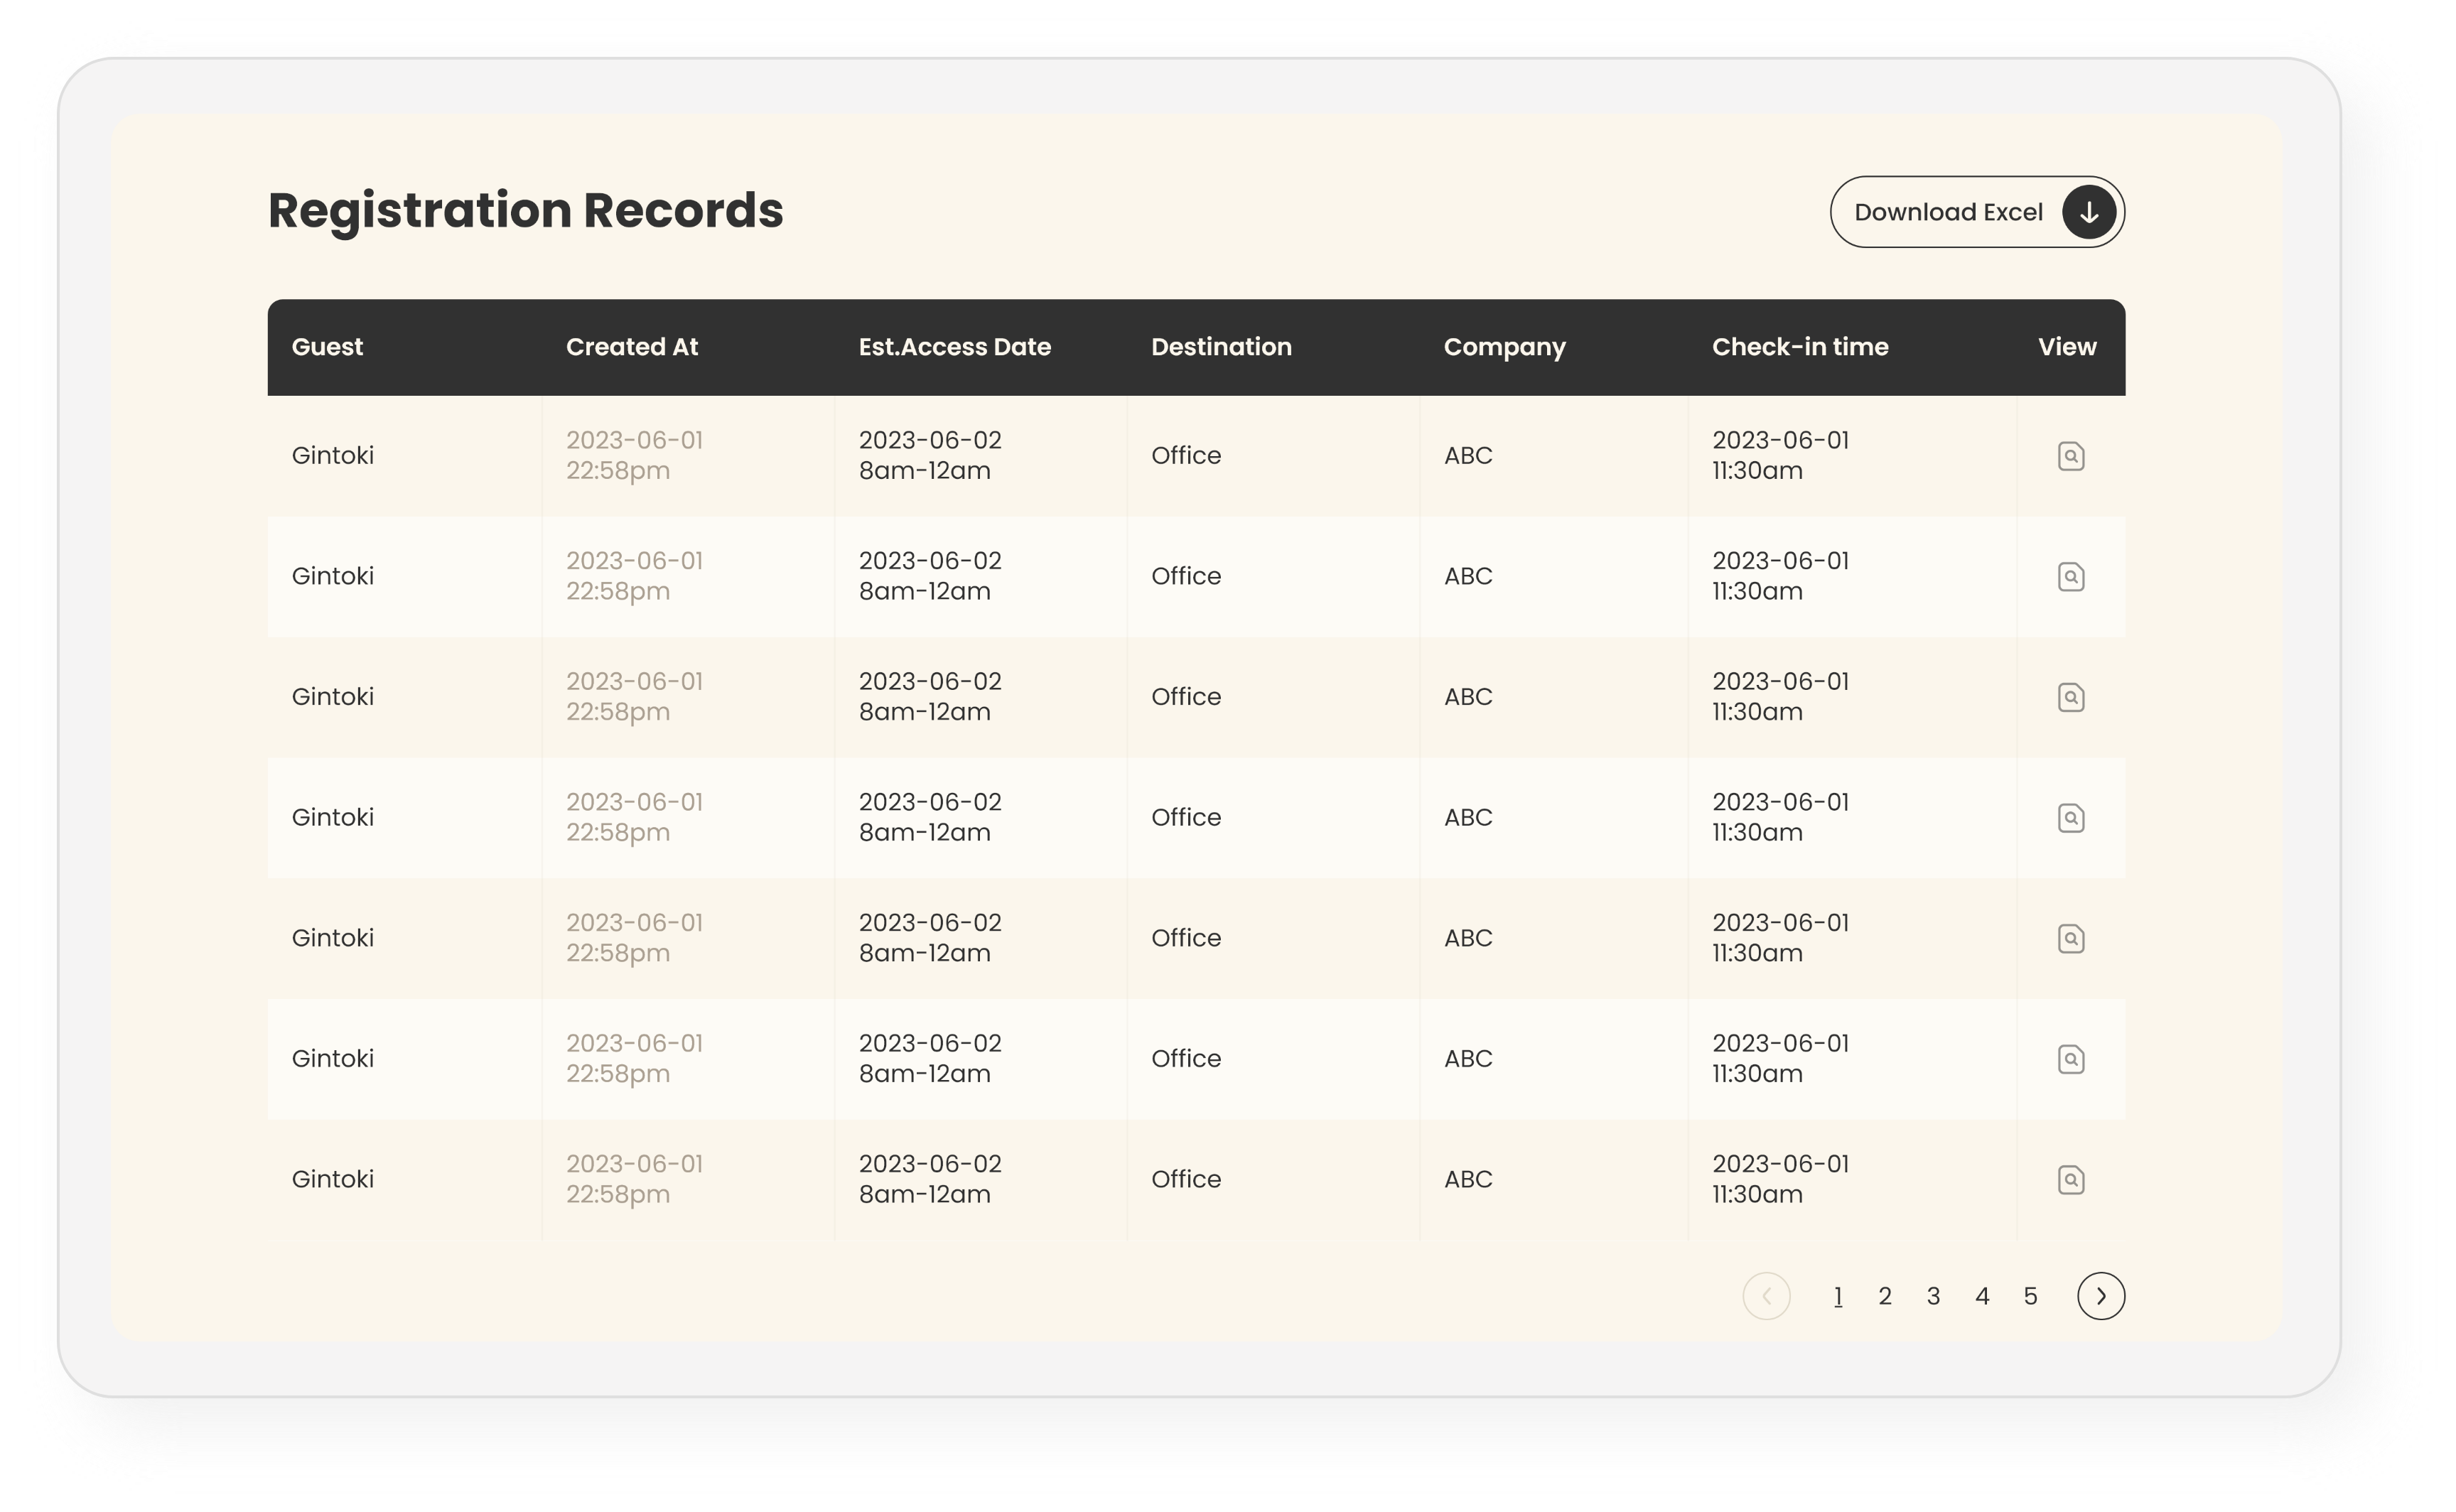
Task: Go to next page arrow
Action: tap(2101, 1296)
